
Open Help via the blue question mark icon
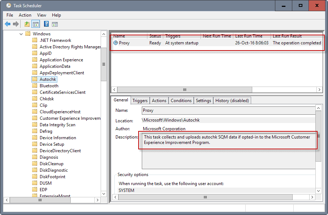click(46, 24)
